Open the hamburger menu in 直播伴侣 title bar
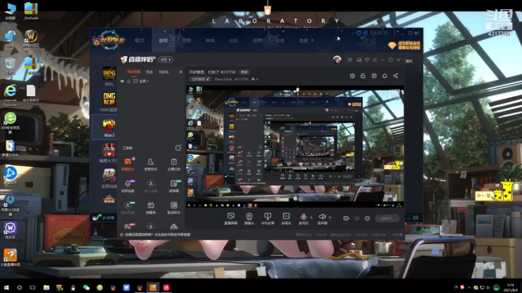522x293 pixels. click(375, 60)
